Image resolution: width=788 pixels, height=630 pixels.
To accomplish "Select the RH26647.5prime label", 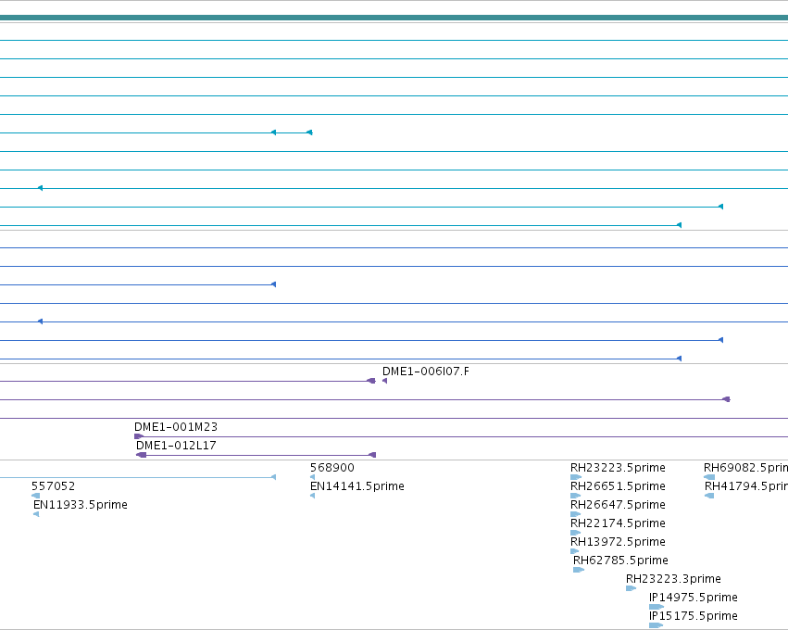I will [618, 505].
